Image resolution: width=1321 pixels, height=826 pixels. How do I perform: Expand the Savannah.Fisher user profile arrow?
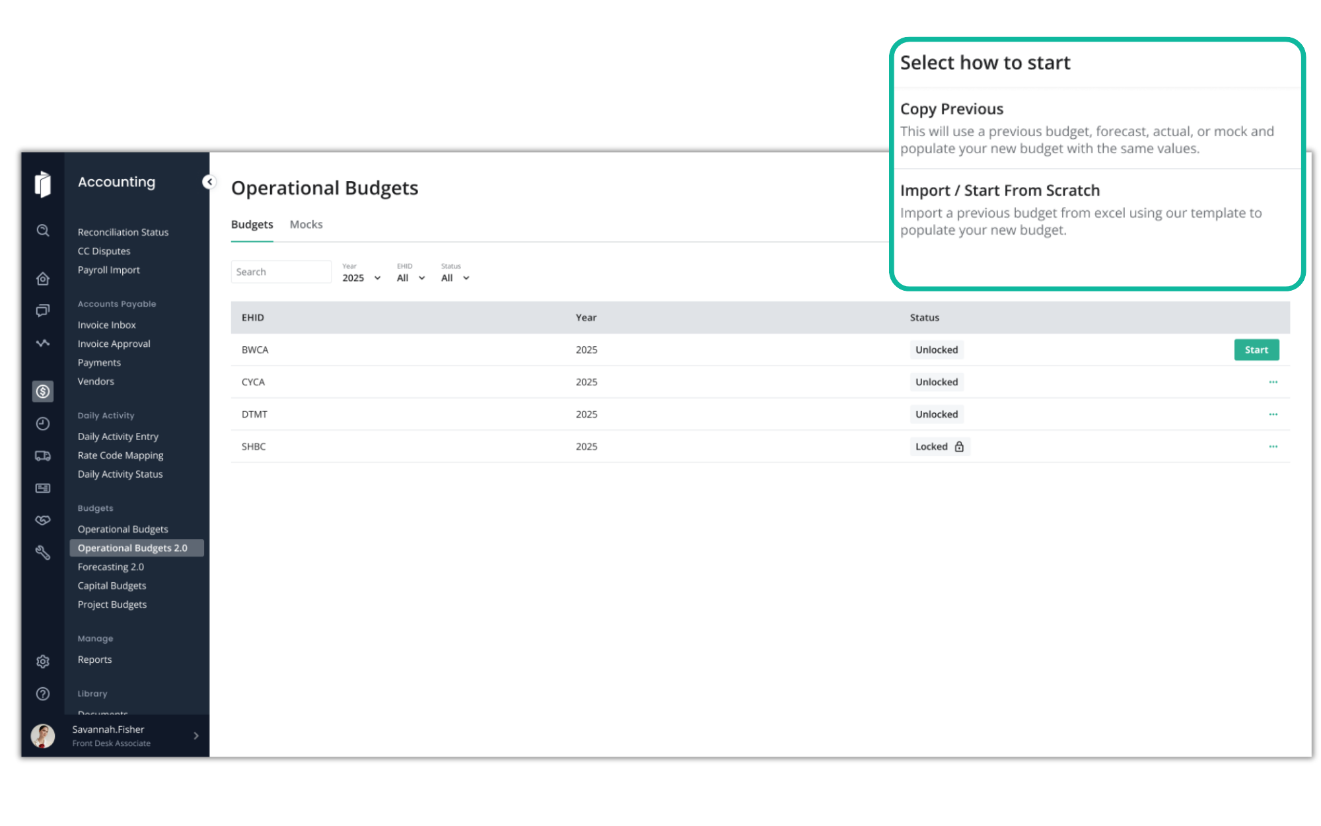[x=196, y=735]
